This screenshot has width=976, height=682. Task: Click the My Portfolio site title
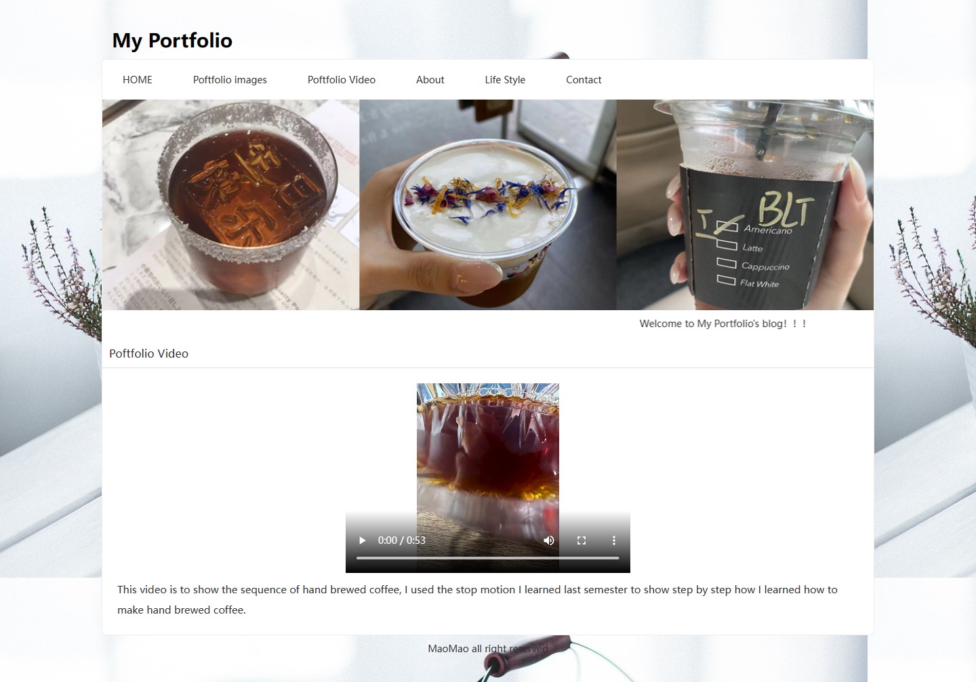172,41
